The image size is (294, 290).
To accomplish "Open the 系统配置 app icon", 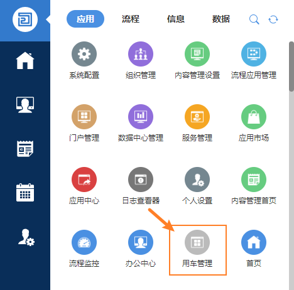I will click(84, 54).
